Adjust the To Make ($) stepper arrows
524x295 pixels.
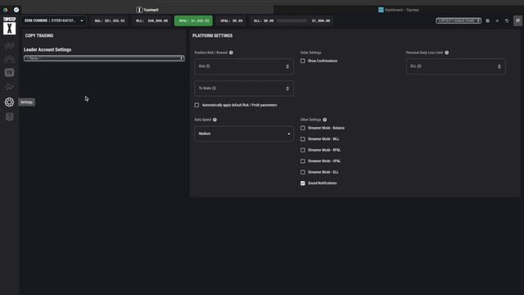click(x=287, y=88)
